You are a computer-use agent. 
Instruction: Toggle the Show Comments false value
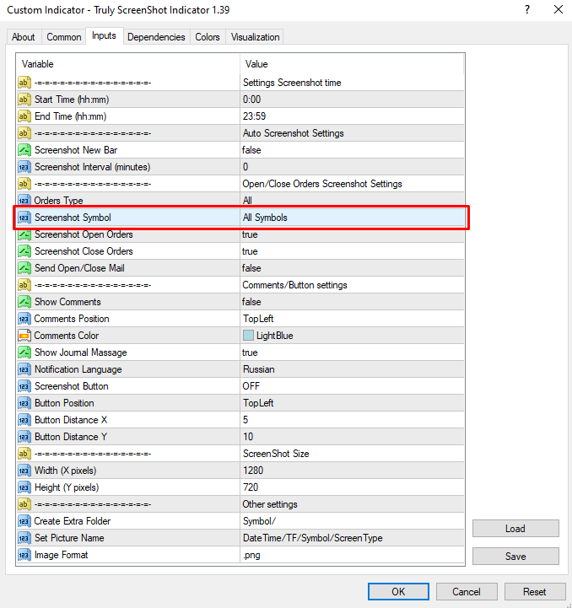(x=352, y=302)
